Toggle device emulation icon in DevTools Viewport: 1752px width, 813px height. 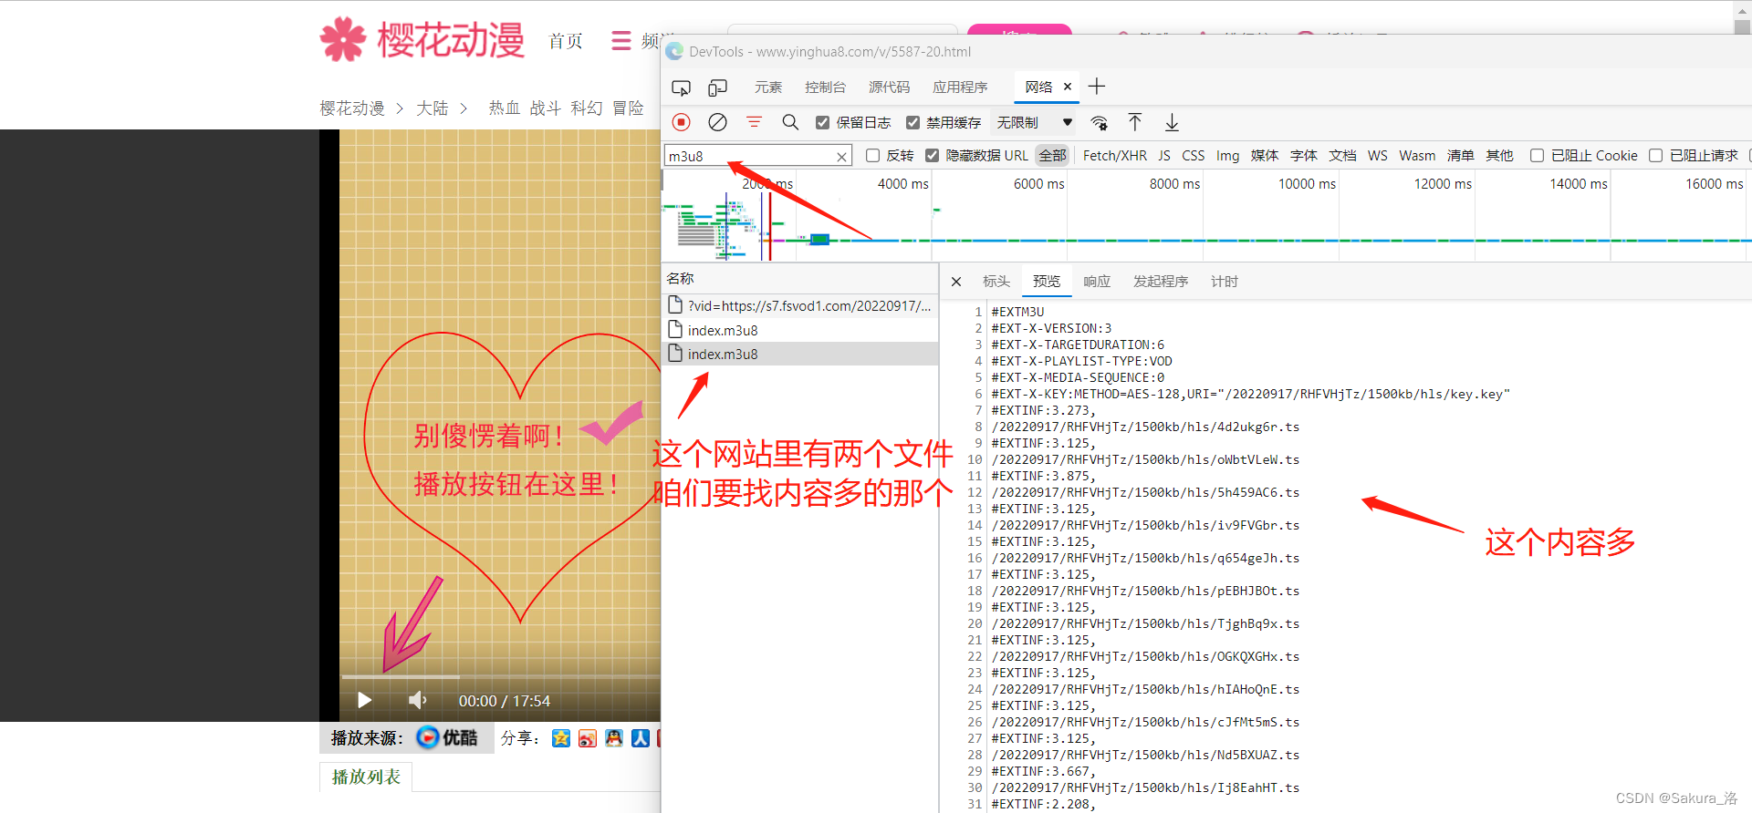point(718,87)
